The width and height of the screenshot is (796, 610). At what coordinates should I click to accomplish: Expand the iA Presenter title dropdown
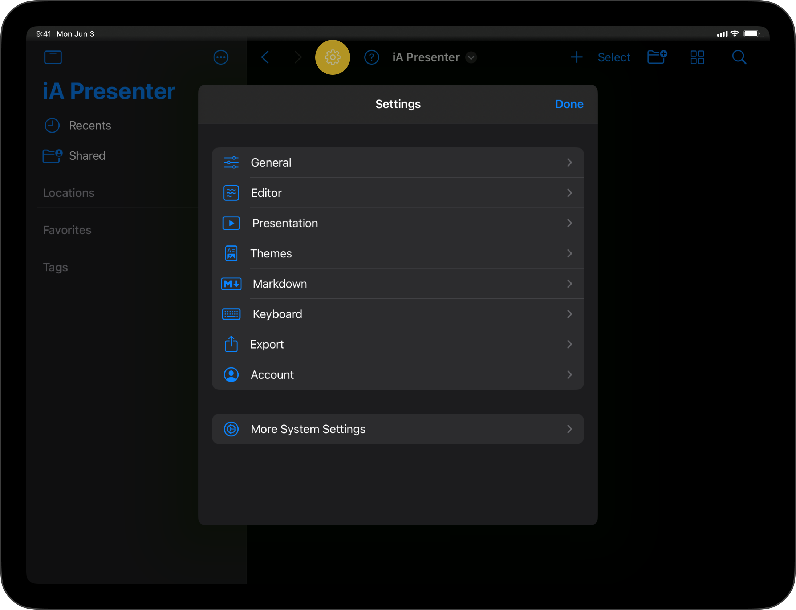(x=471, y=57)
